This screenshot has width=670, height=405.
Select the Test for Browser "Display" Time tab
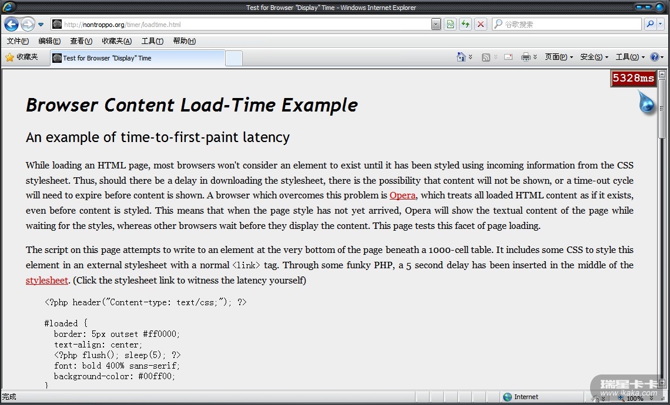138,58
